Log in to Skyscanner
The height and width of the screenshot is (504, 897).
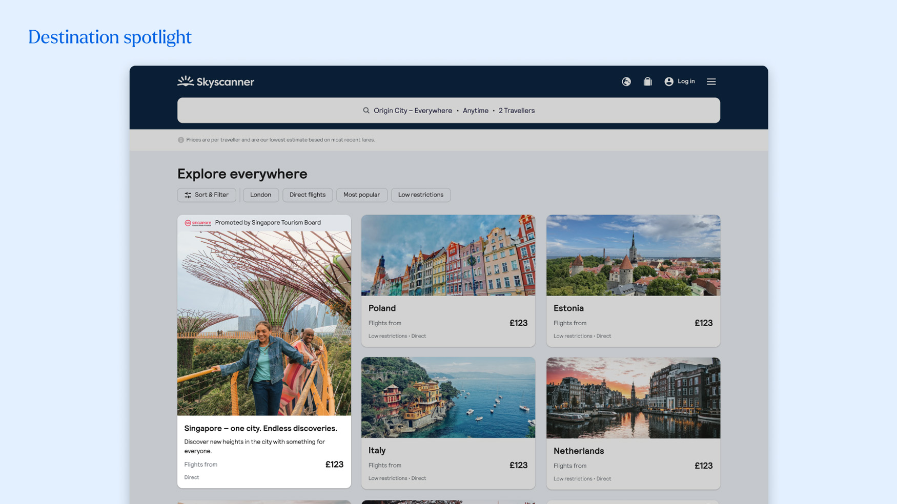[686, 81]
